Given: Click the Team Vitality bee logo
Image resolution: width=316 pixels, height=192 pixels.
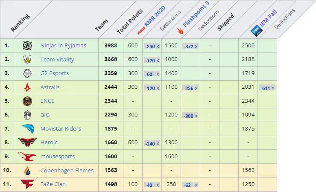Looking at the screenshot, I should coord(27,60).
